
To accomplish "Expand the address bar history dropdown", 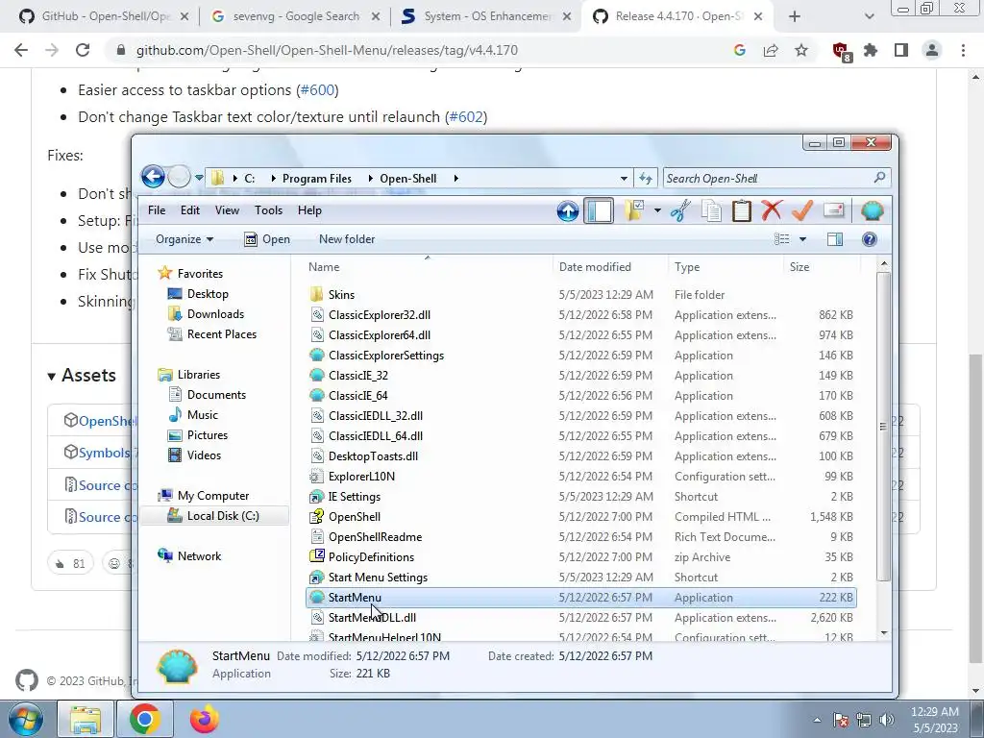I will pyautogui.click(x=624, y=178).
